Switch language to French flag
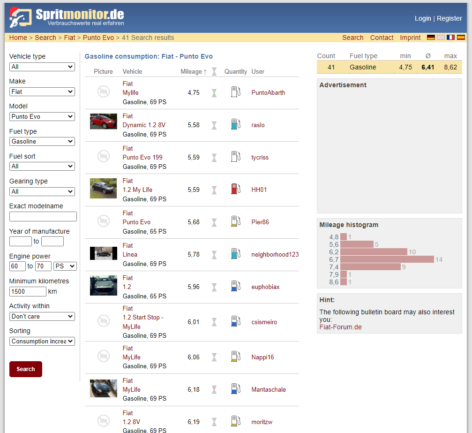This screenshot has width=472, height=433. pos(450,38)
